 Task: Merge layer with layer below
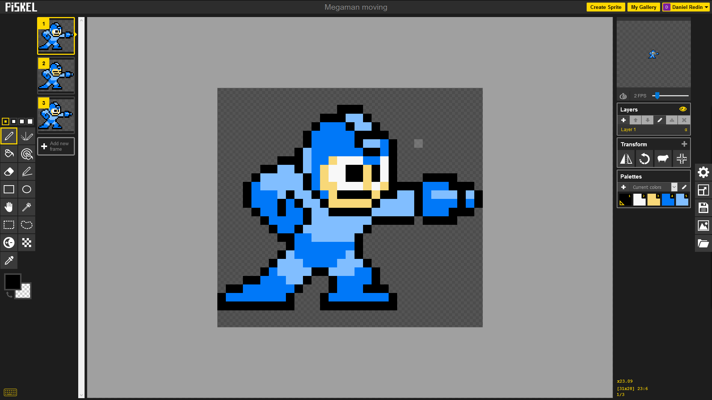click(672, 120)
